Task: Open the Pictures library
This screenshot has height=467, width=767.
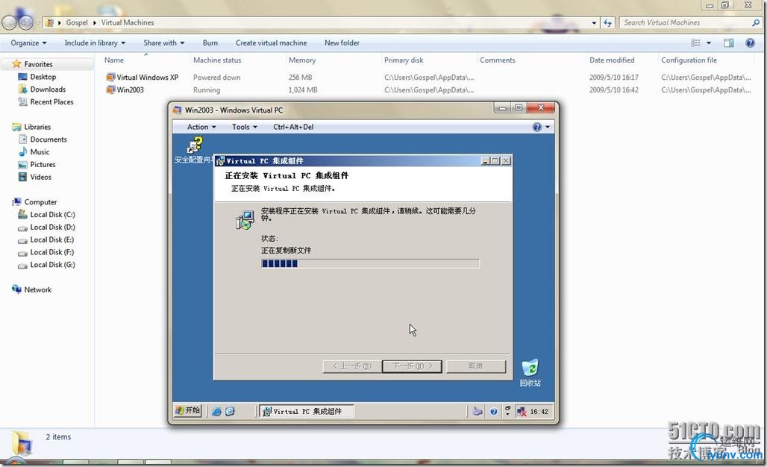Action: [37, 165]
